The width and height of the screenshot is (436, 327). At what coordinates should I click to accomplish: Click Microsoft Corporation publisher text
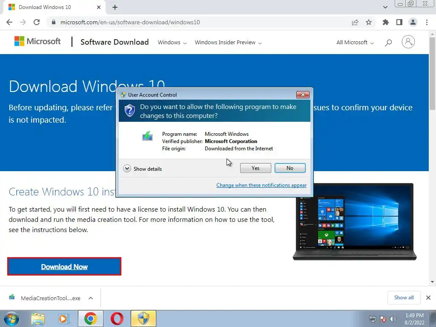[x=231, y=141]
